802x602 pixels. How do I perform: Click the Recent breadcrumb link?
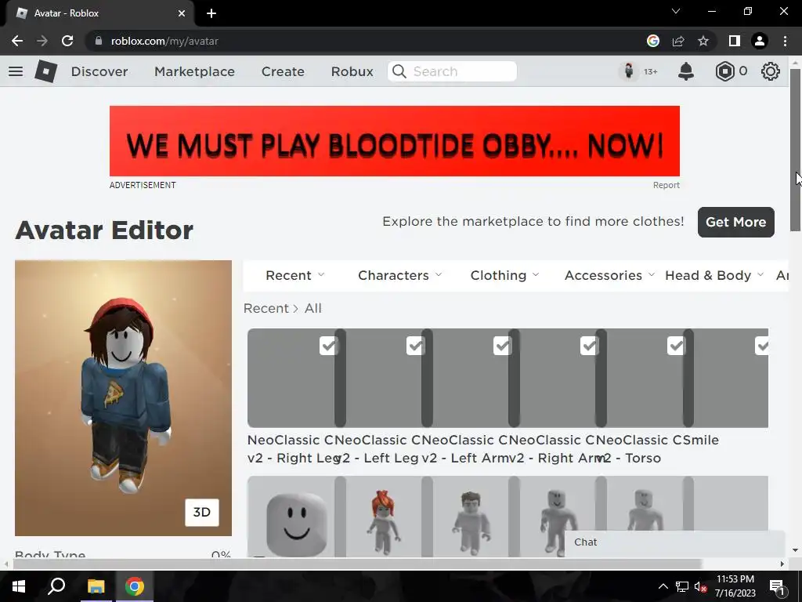click(266, 308)
